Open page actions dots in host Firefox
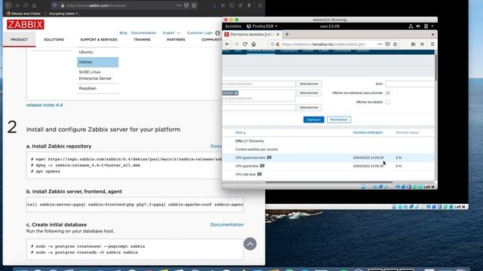 (x=179, y=5)
